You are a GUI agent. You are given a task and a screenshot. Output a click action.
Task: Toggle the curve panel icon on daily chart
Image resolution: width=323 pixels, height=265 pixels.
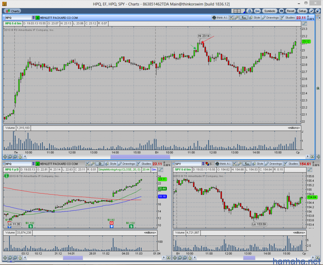click(x=161, y=170)
